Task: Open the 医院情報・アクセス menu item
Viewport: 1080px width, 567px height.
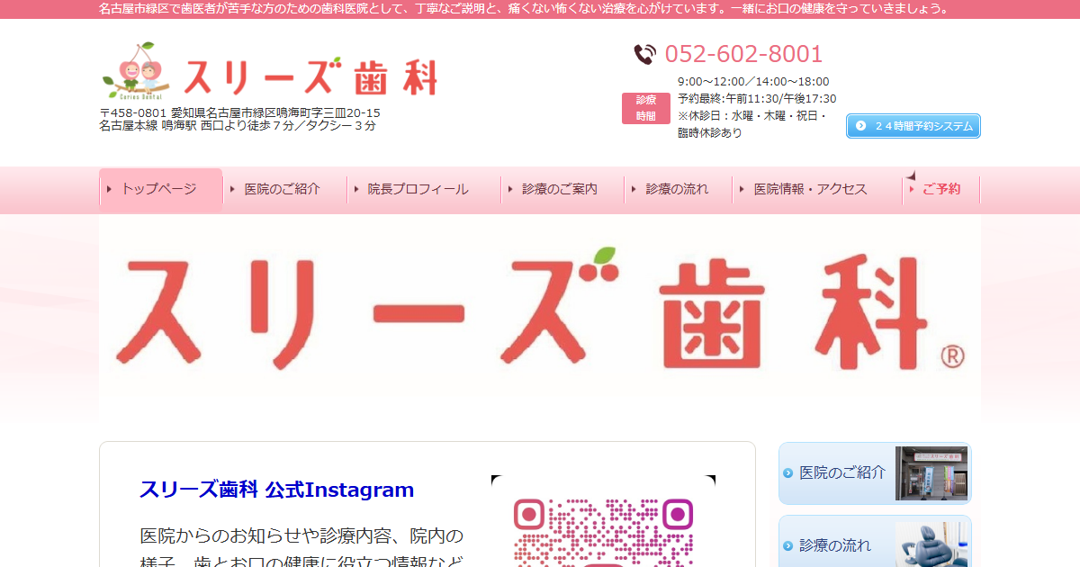Action: point(817,189)
